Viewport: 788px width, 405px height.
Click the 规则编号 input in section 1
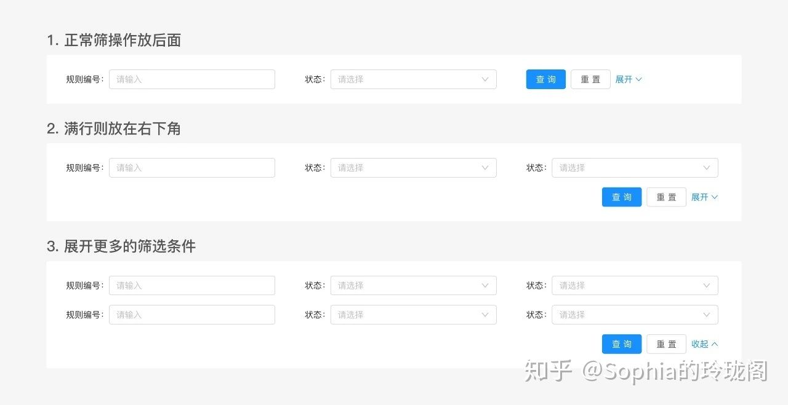[191, 79]
